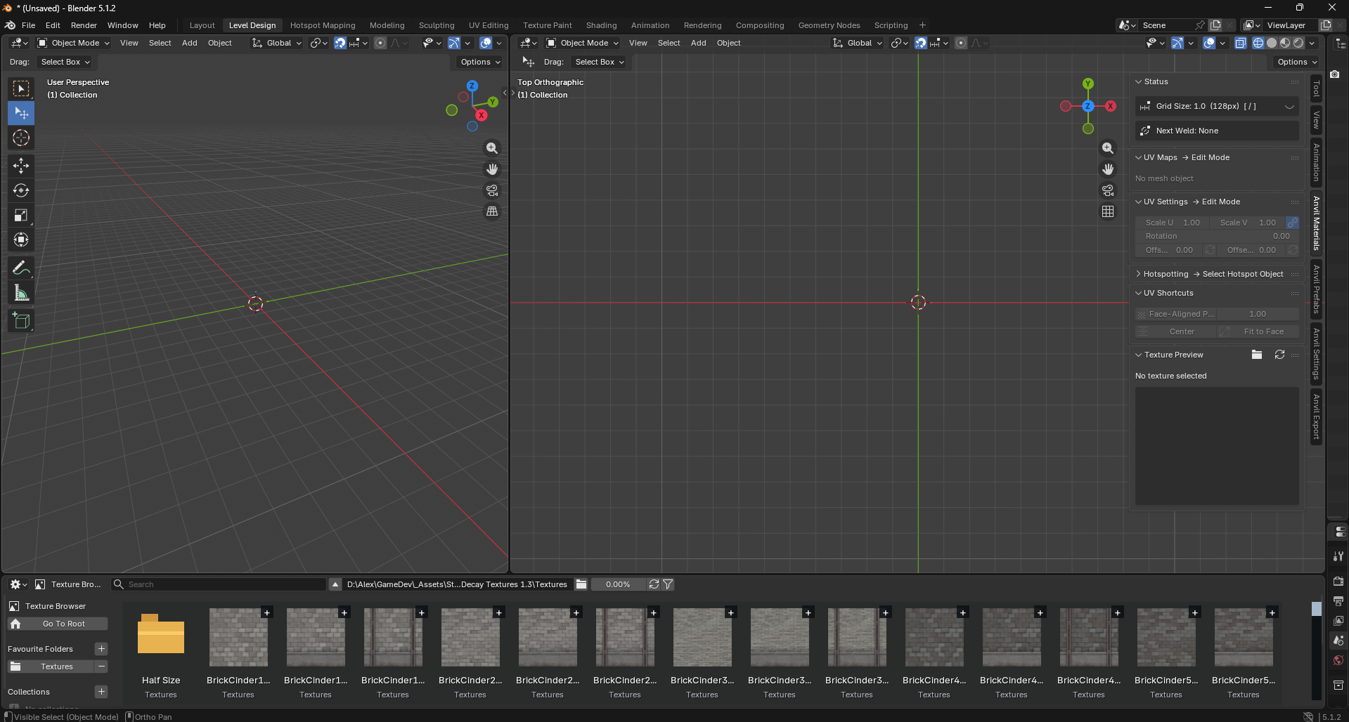1349x722 pixels.
Task: Add a new Collection with plus
Action: (101, 692)
